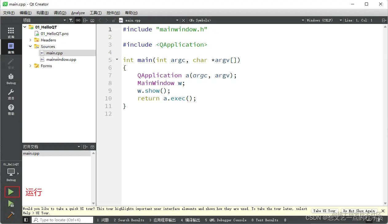
Task: Open the 2 Search Results pane
Action: (129, 220)
